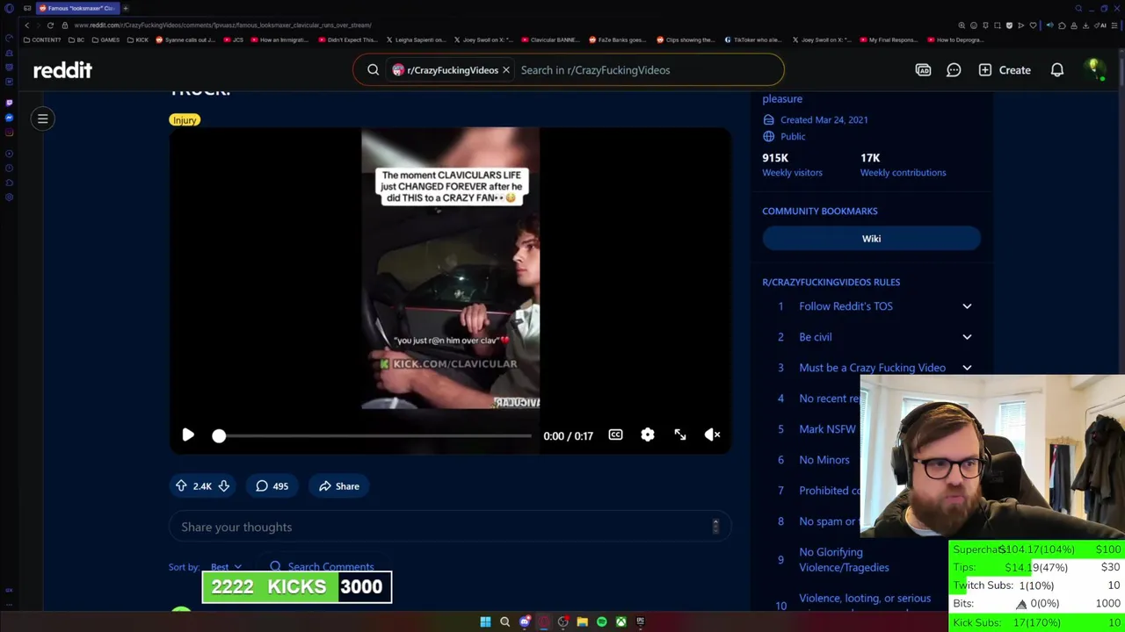Click the 17K Weekly contributions stat
Image resolution: width=1125 pixels, height=632 pixels.
(x=903, y=165)
